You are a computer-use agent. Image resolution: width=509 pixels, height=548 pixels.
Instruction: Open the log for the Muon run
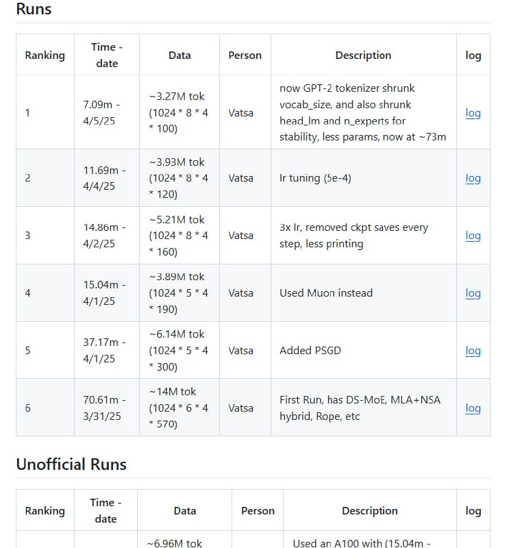coord(473,293)
